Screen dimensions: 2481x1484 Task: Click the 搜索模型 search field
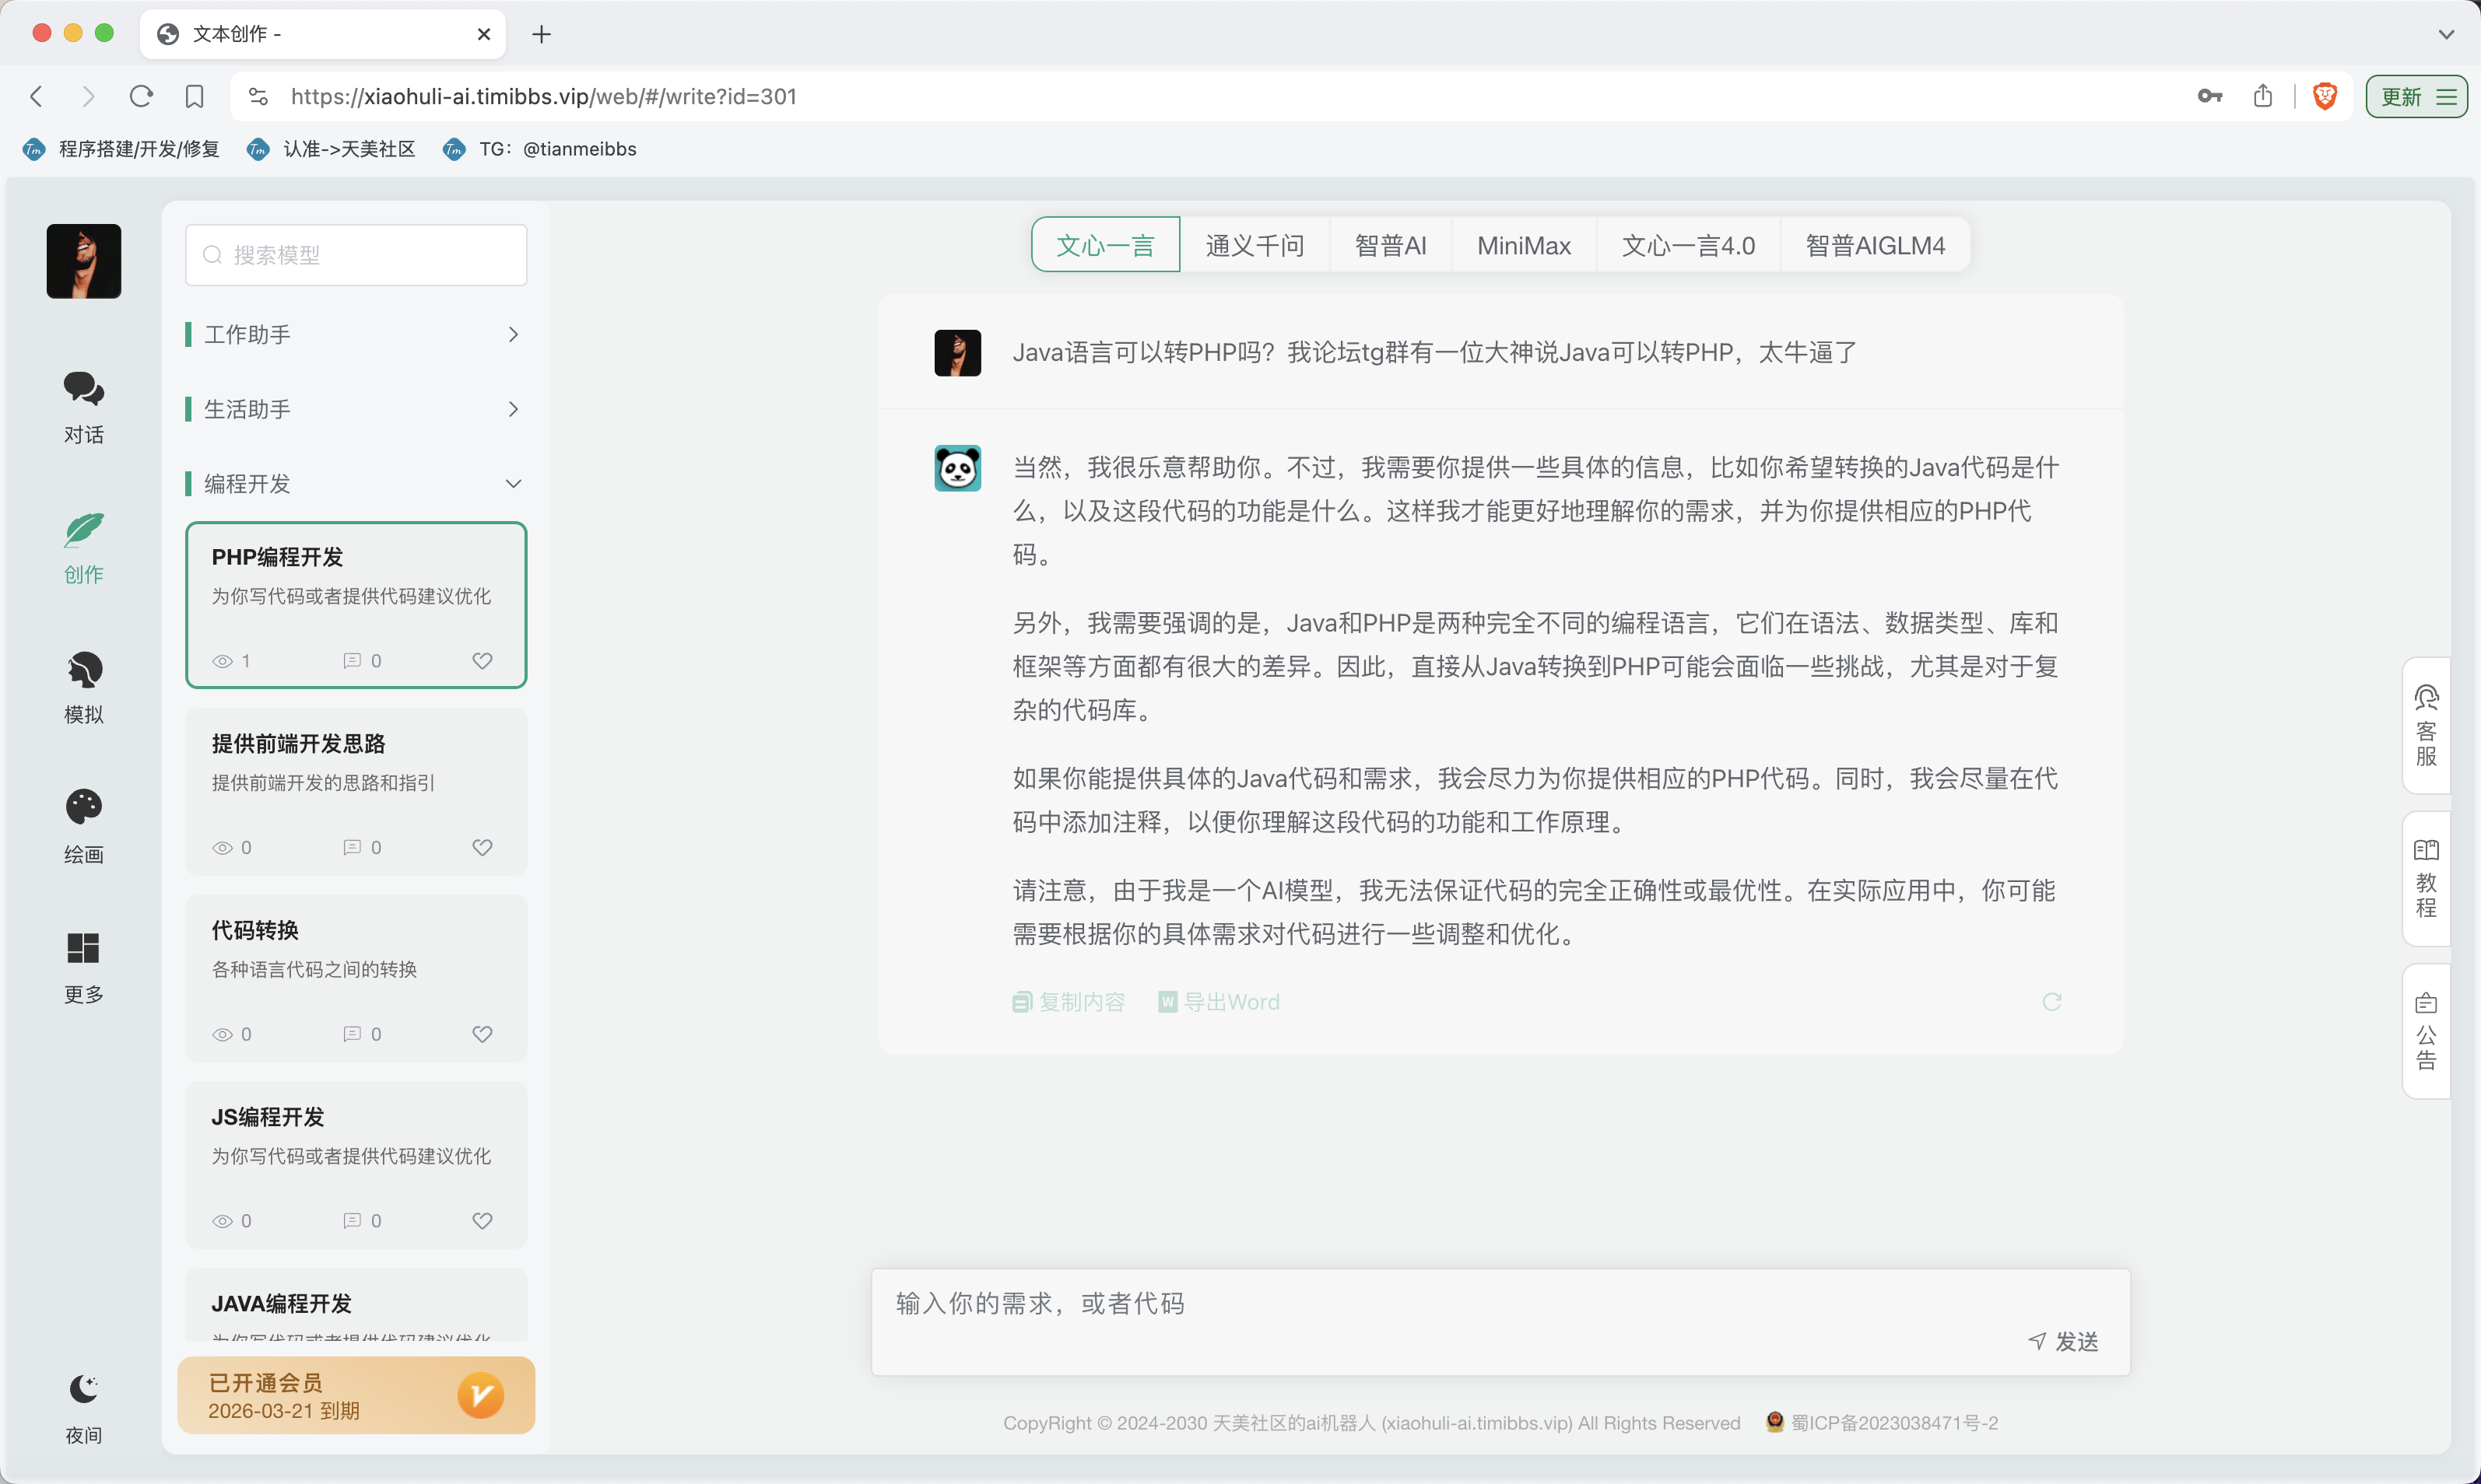tap(356, 255)
